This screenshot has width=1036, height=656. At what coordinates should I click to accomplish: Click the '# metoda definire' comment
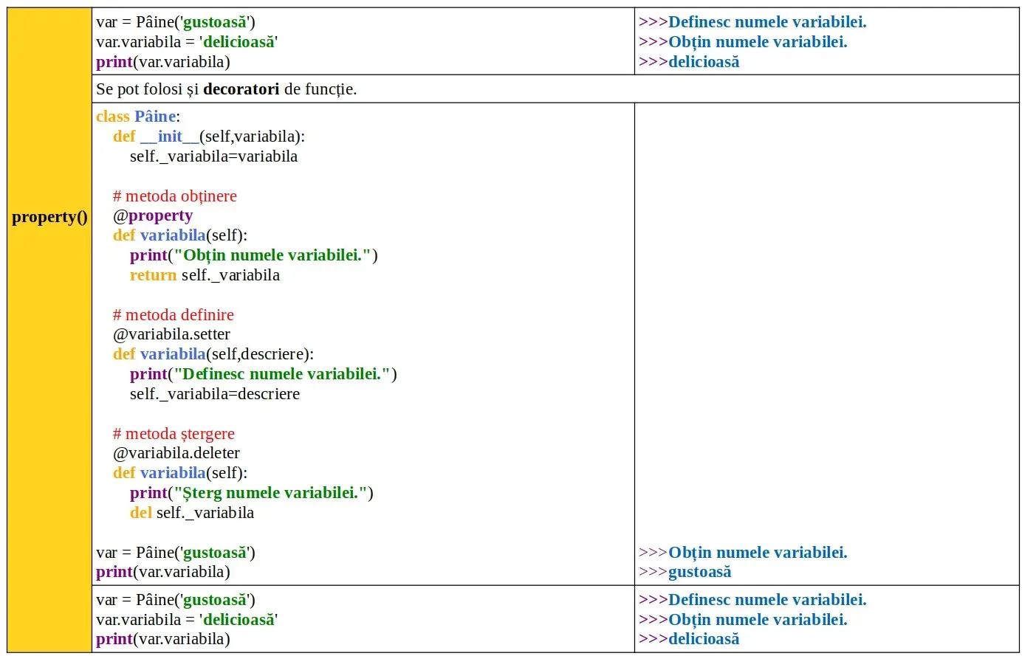(x=174, y=315)
